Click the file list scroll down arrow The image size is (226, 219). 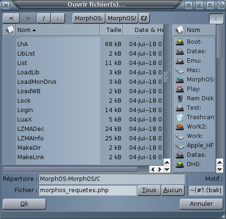point(167,169)
